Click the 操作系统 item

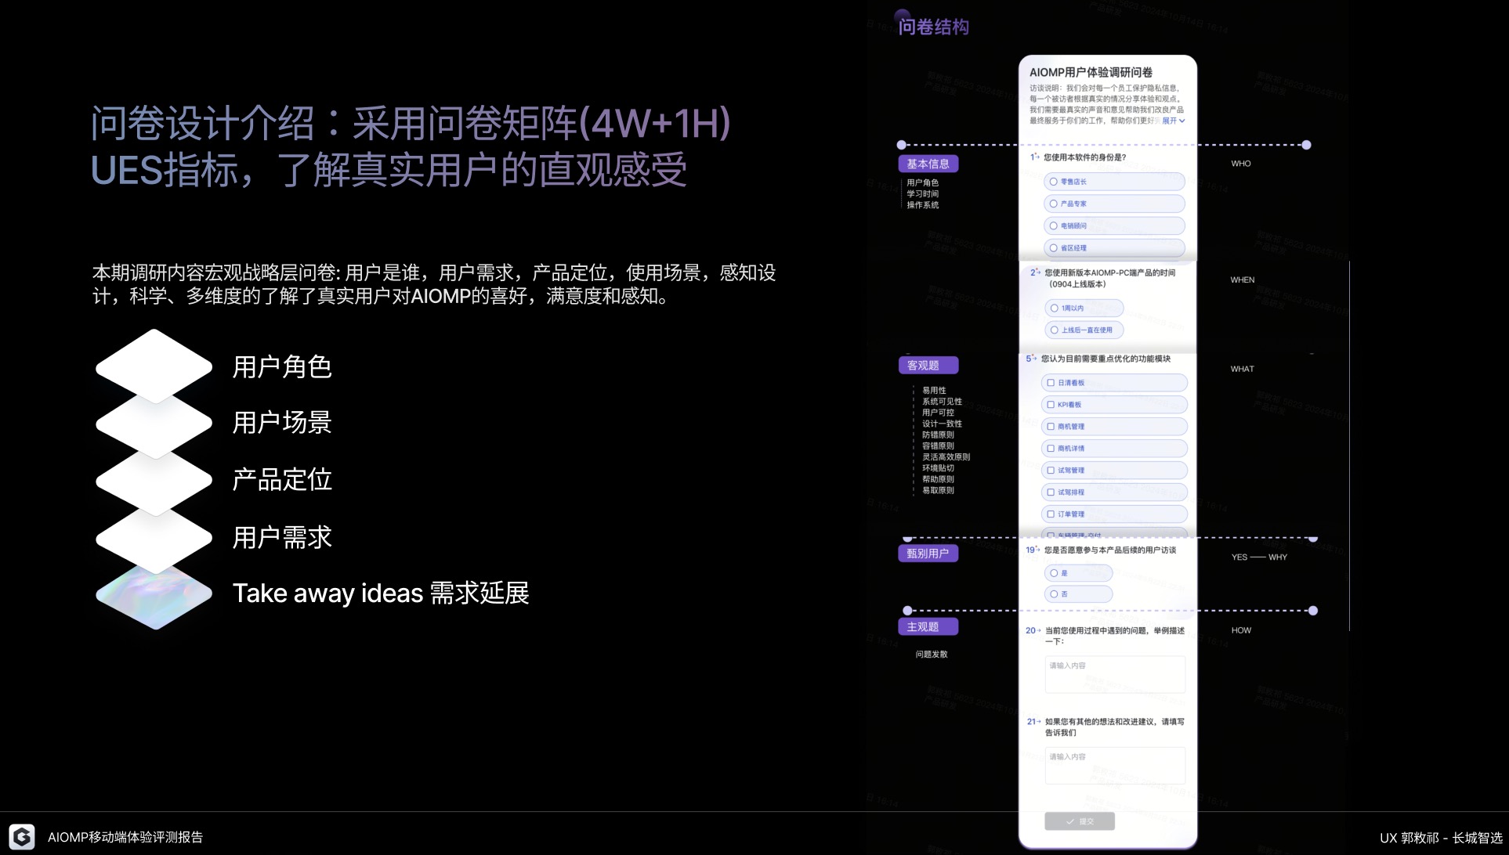point(922,205)
